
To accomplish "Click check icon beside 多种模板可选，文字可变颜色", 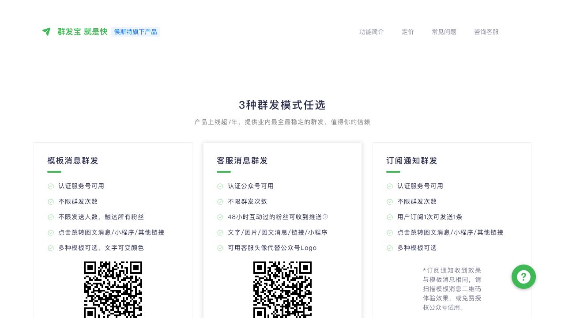I will click(51, 248).
